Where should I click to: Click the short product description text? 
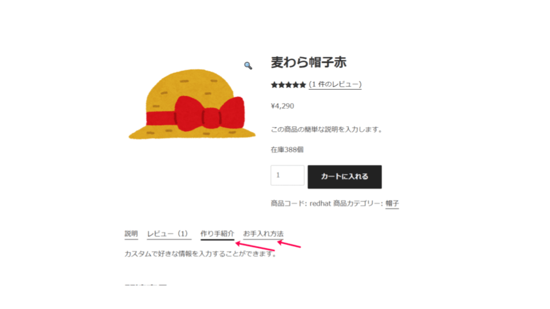click(x=326, y=129)
